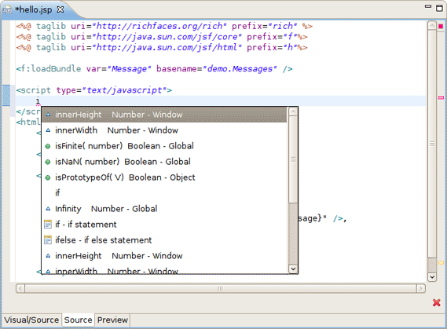Click the green circle icon beside isPrototypeOf
This screenshot has width=447, height=329.
48,177
